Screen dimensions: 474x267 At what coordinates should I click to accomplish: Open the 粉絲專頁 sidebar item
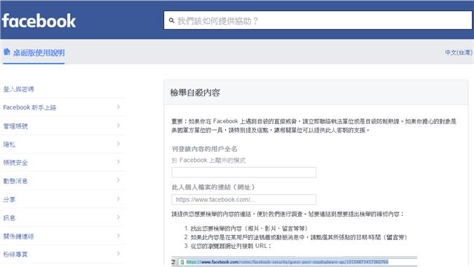[15, 255]
